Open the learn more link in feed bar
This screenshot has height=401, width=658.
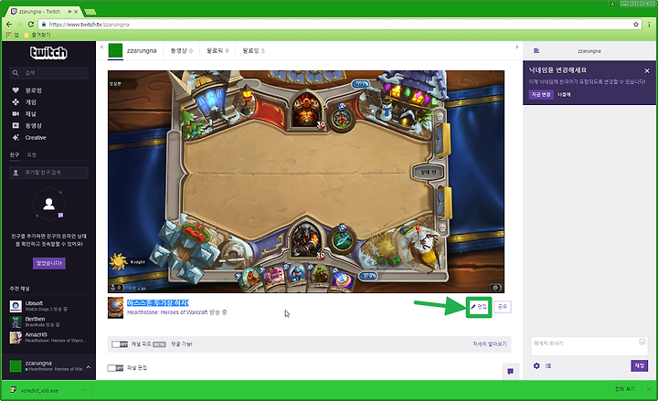(x=489, y=344)
